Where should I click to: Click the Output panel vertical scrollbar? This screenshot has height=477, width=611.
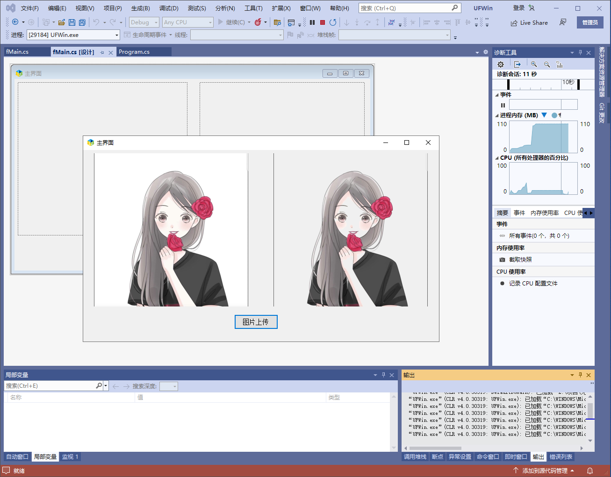[590, 418]
